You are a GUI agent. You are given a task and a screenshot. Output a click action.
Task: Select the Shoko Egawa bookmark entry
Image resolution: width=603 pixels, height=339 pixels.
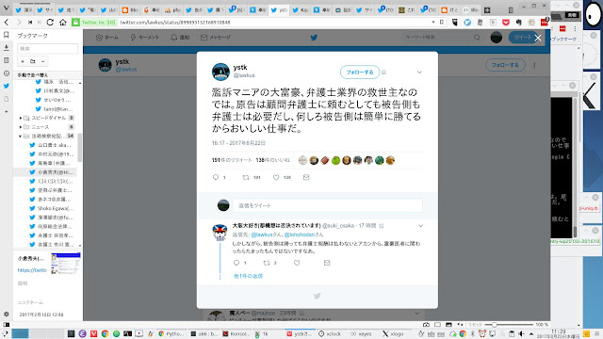[52, 208]
